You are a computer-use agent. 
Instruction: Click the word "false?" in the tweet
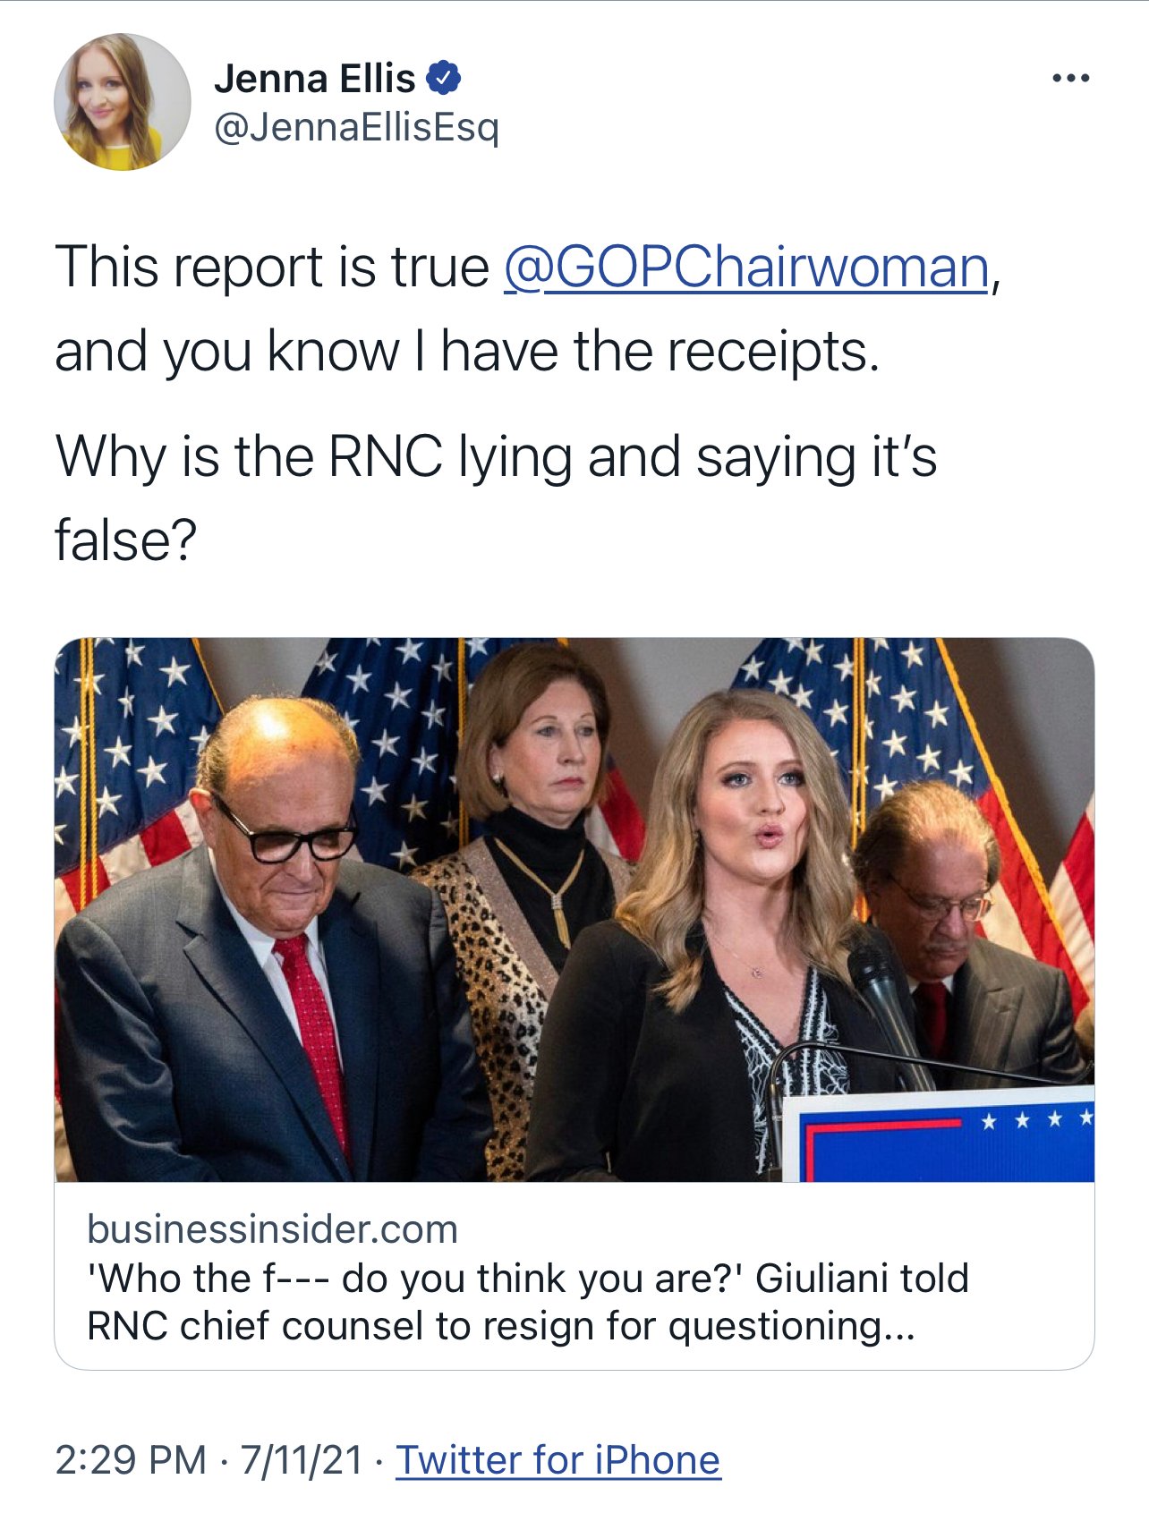pyautogui.click(x=125, y=540)
